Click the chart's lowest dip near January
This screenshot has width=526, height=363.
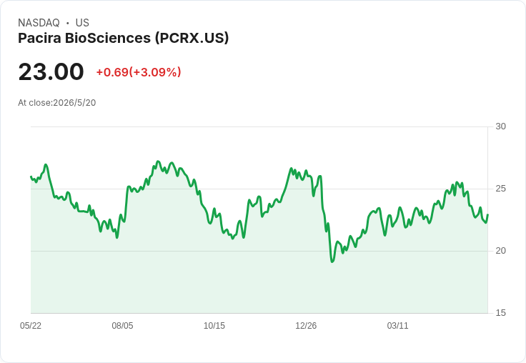click(332, 262)
